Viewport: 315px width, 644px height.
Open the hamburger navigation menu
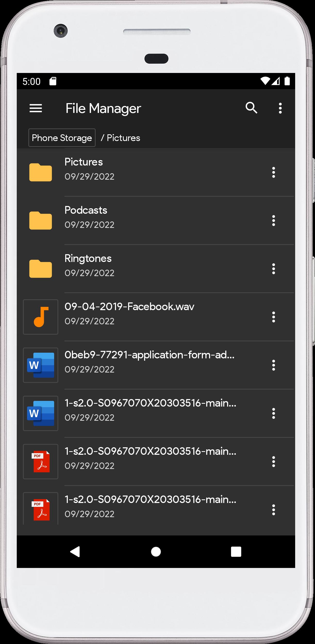[x=36, y=108]
